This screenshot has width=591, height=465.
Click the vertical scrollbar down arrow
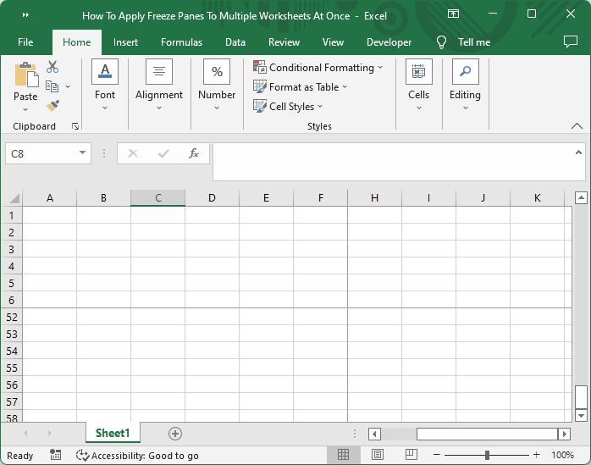(581, 416)
